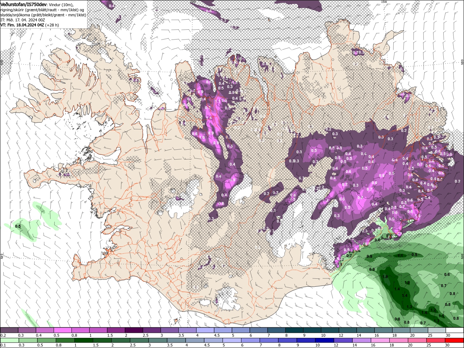
Task: Click the bright pink swatch between 0.5 and 0.8 in the upper legend
Action: [x=62, y=330]
